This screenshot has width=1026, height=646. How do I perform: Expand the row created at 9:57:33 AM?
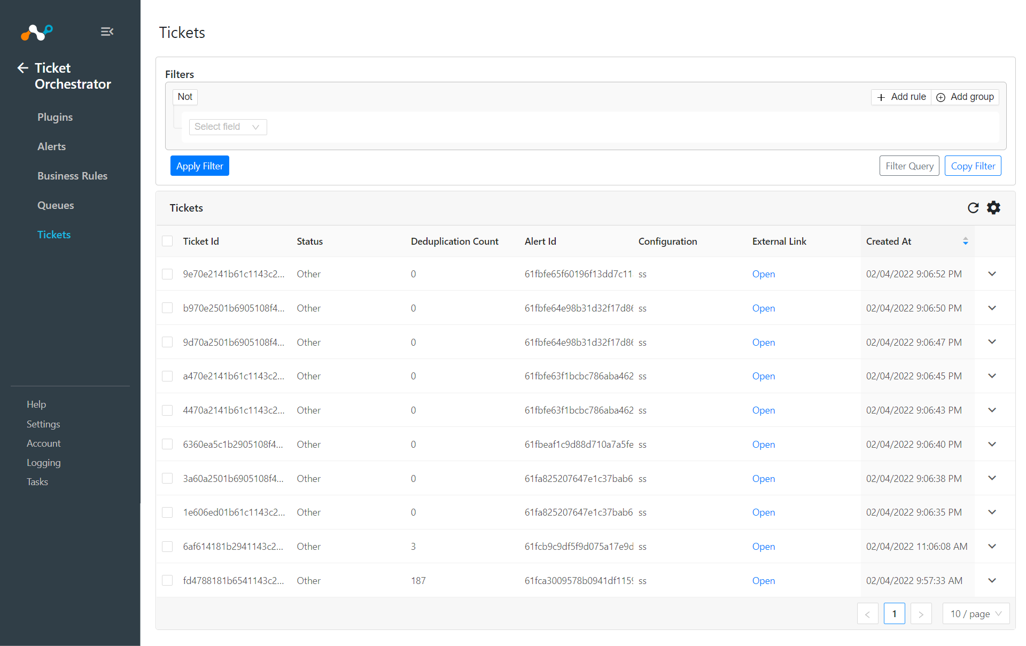(x=992, y=581)
